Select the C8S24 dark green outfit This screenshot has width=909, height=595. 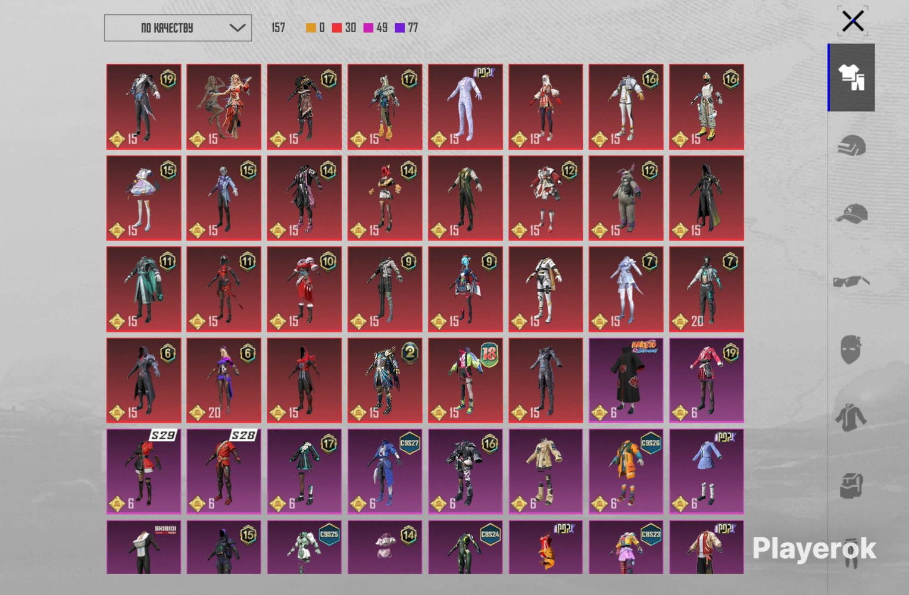[466, 547]
